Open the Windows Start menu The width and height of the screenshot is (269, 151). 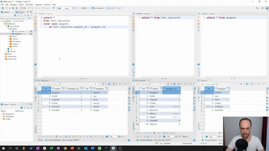click(3, 148)
